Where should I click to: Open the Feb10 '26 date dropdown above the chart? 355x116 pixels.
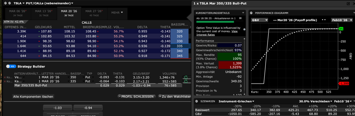click(x=341, y=20)
